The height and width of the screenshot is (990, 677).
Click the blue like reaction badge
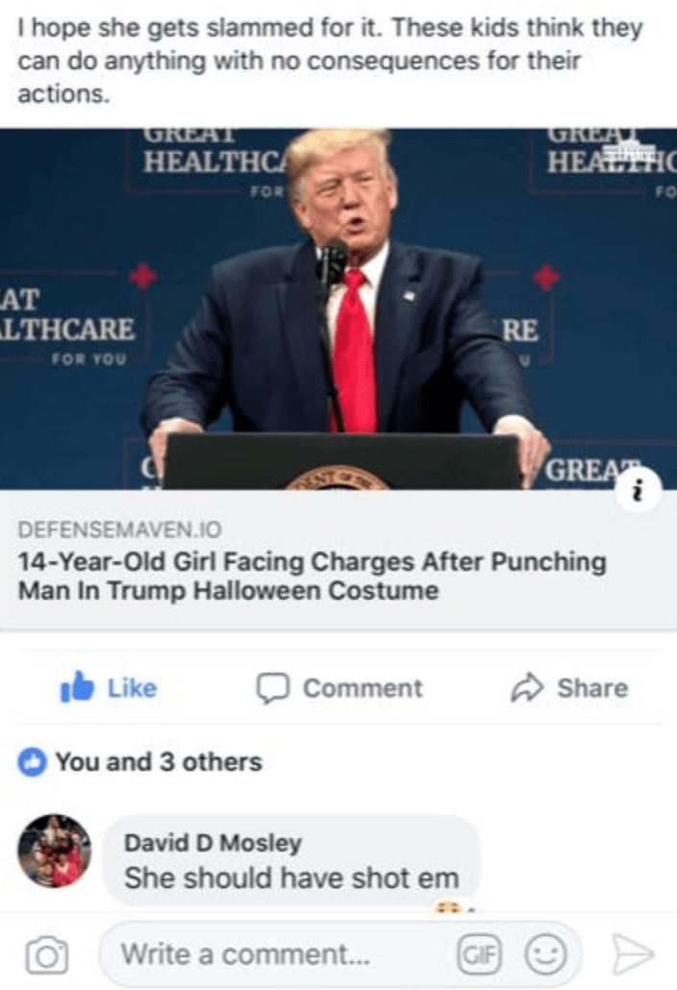pos(32,762)
